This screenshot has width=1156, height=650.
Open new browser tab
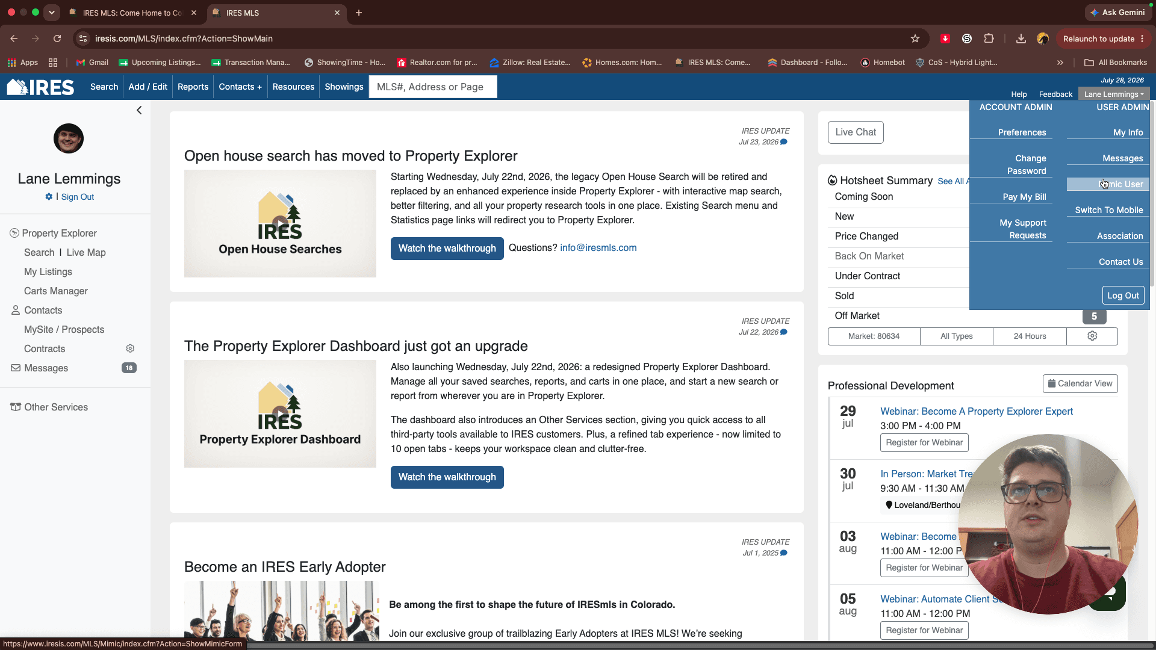point(359,13)
